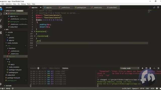Open _control.scss in functions folder tree
Viewport: 161px width, 90px height.
click(15, 51)
